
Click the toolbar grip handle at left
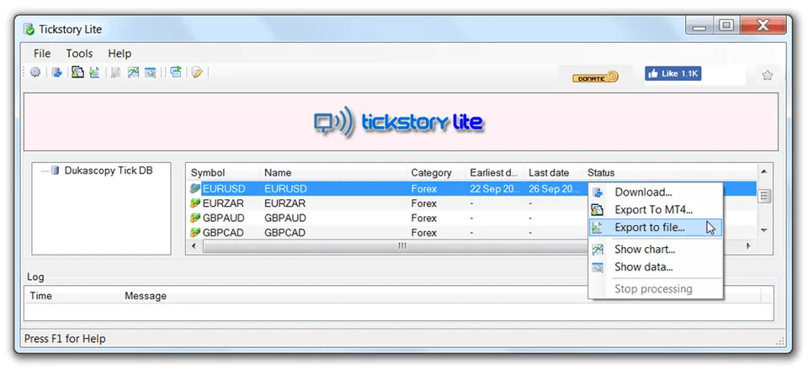(x=24, y=72)
